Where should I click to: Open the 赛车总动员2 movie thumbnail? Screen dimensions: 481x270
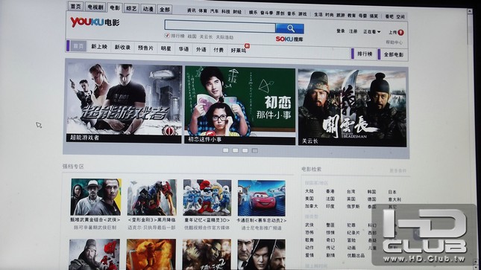tap(261, 198)
